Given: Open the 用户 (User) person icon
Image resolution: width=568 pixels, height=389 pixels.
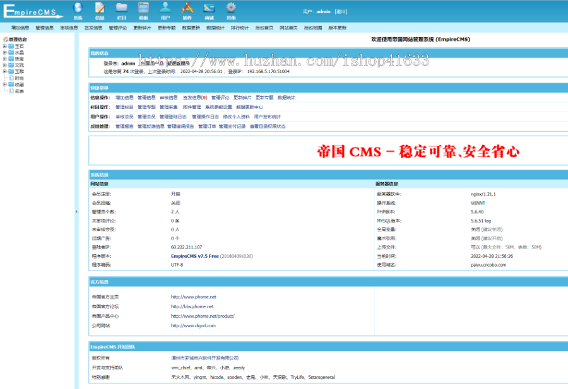Looking at the screenshot, I should tap(165, 11).
